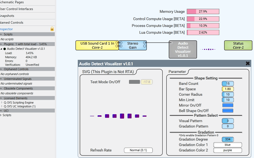Click the Inspector lock icon
Image resolution: width=254 pixels, height=158 pixels.
point(52,29)
